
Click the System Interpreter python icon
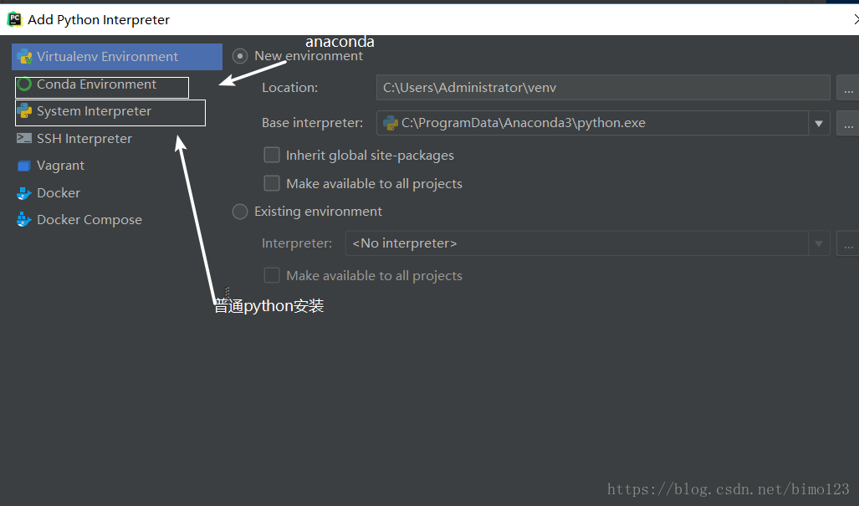coord(24,111)
